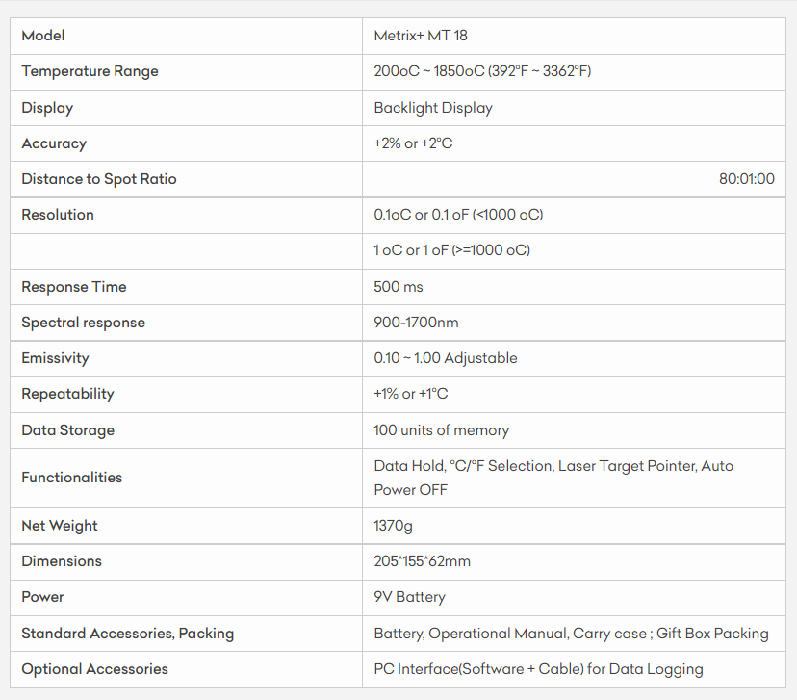
Task: Click the 'Model' label cell
Action: [x=43, y=36]
